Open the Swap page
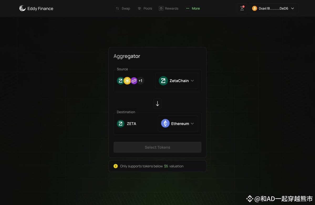 pyautogui.click(x=123, y=8)
